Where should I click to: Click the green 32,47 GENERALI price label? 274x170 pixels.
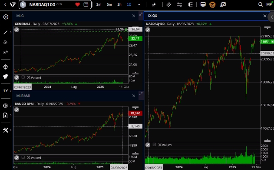click(135, 38)
